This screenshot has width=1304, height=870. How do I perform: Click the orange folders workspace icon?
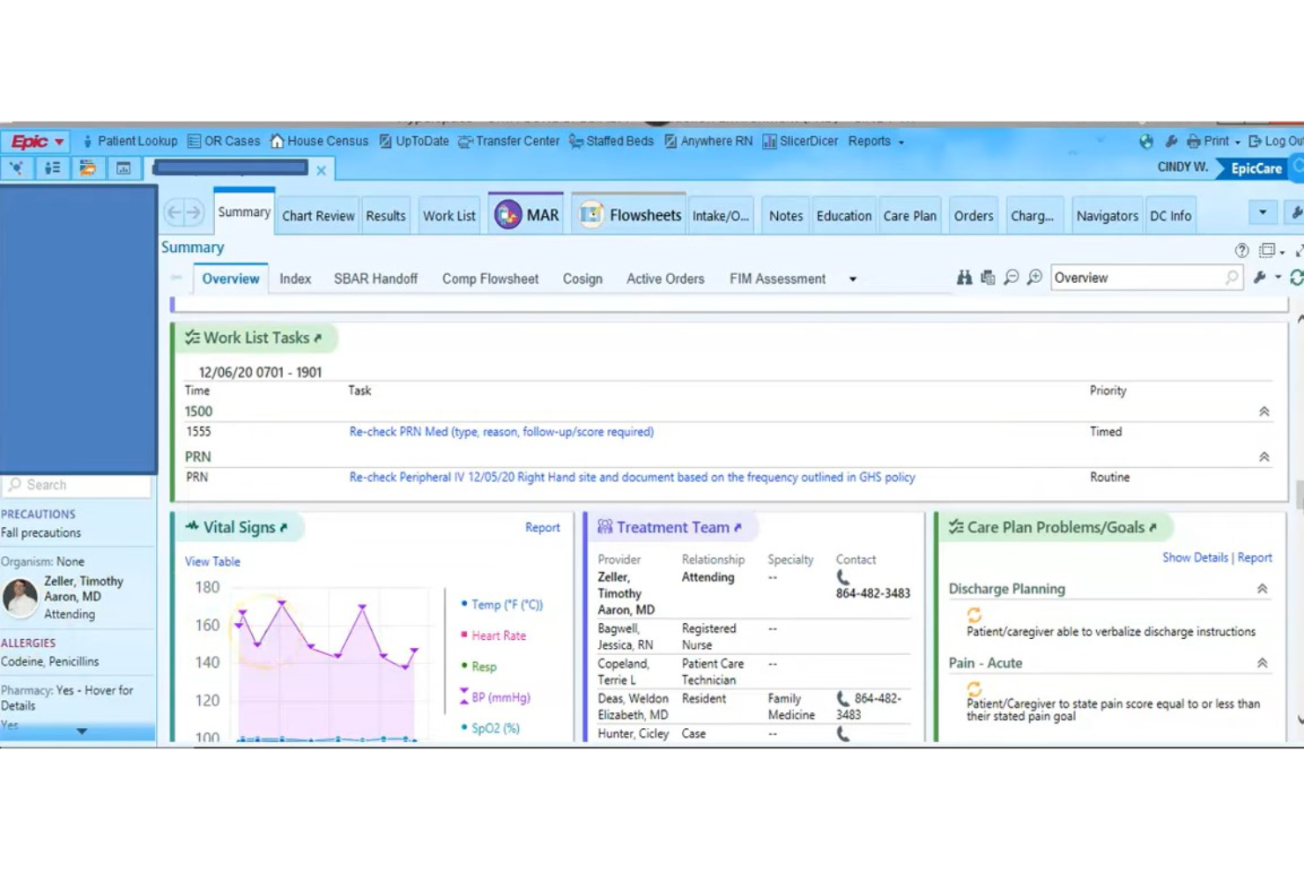point(87,167)
